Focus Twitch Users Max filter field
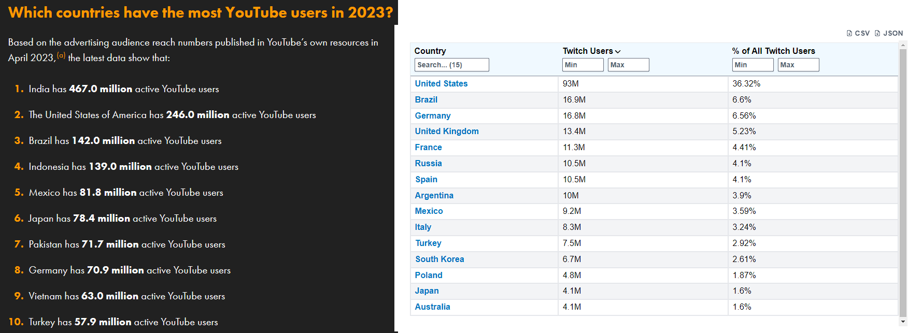Viewport: 908px width, 333px height. click(x=629, y=65)
